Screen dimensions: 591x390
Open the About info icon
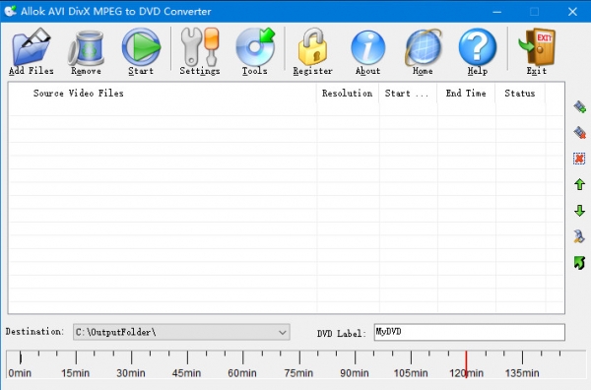(x=367, y=51)
